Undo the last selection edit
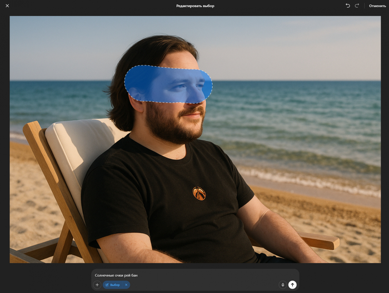The image size is (389, 293). point(348,6)
